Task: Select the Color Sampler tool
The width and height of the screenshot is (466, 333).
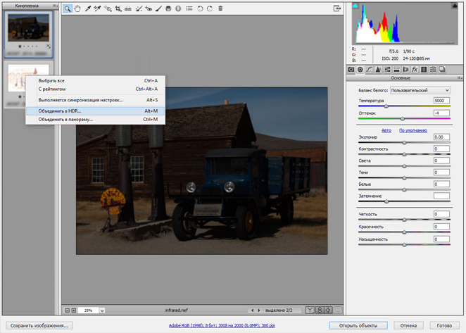Action: tap(97, 8)
